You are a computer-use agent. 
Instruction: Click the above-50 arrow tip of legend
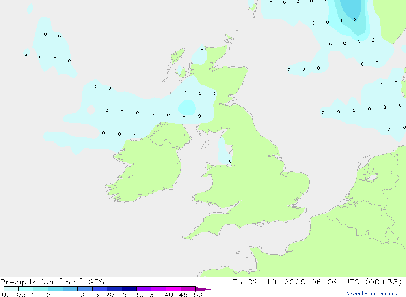click(x=203, y=289)
